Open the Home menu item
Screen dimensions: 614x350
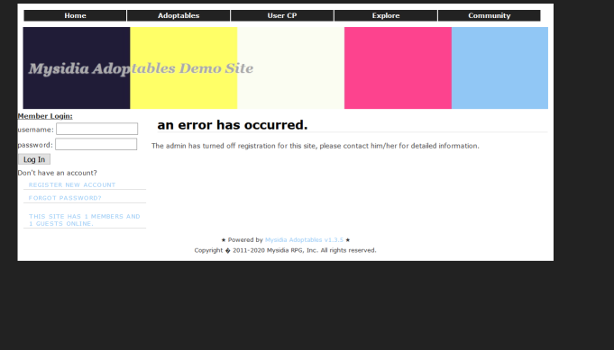(75, 15)
